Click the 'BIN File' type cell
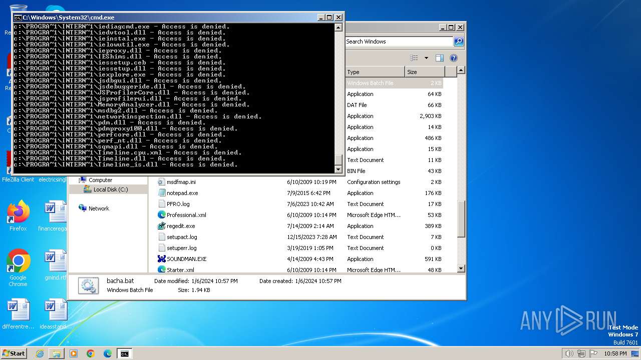Image resolution: width=641 pixels, height=360 pixels. (x=356, y=171)
